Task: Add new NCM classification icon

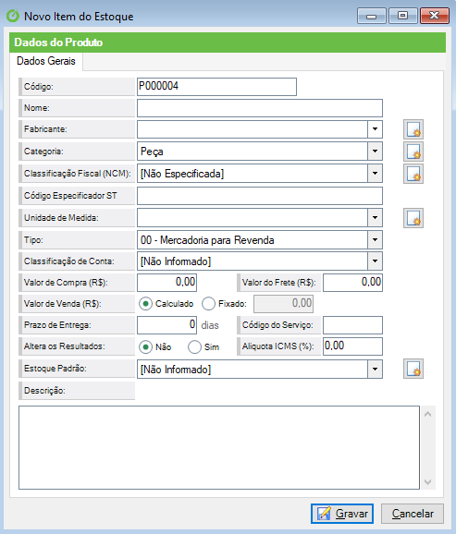Action: (413, 174)
